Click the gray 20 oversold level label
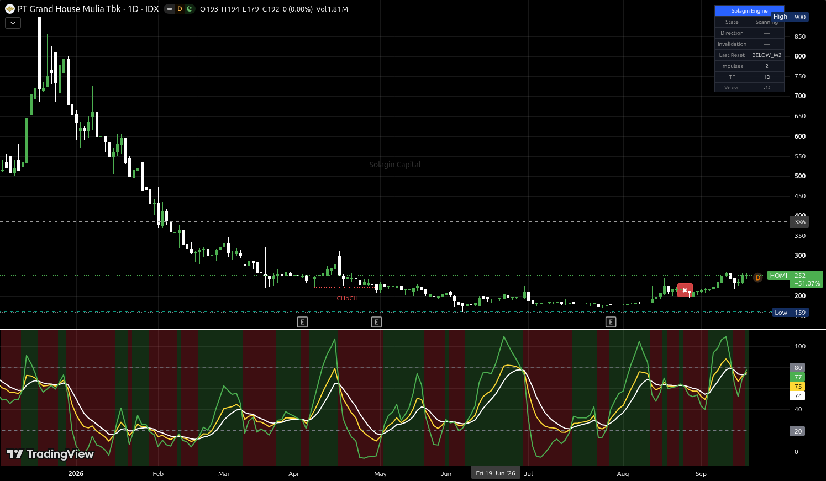826x481 pixels. [798, 431]
